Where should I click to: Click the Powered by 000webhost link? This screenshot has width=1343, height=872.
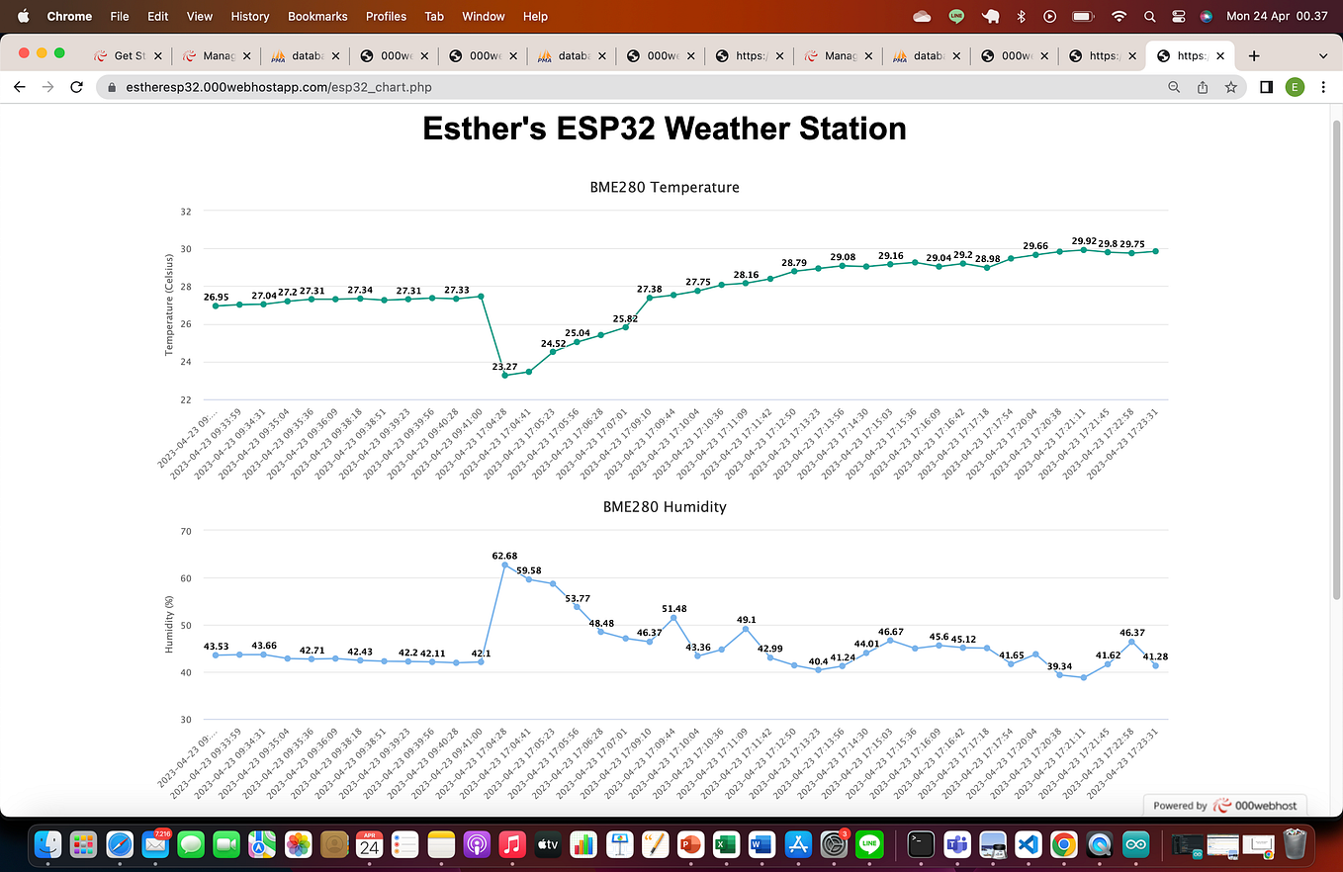[x=1224, y=805]
